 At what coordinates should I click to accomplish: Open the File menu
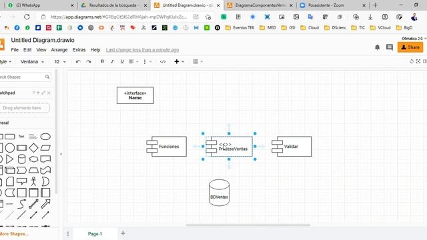[x=15, y=50]
